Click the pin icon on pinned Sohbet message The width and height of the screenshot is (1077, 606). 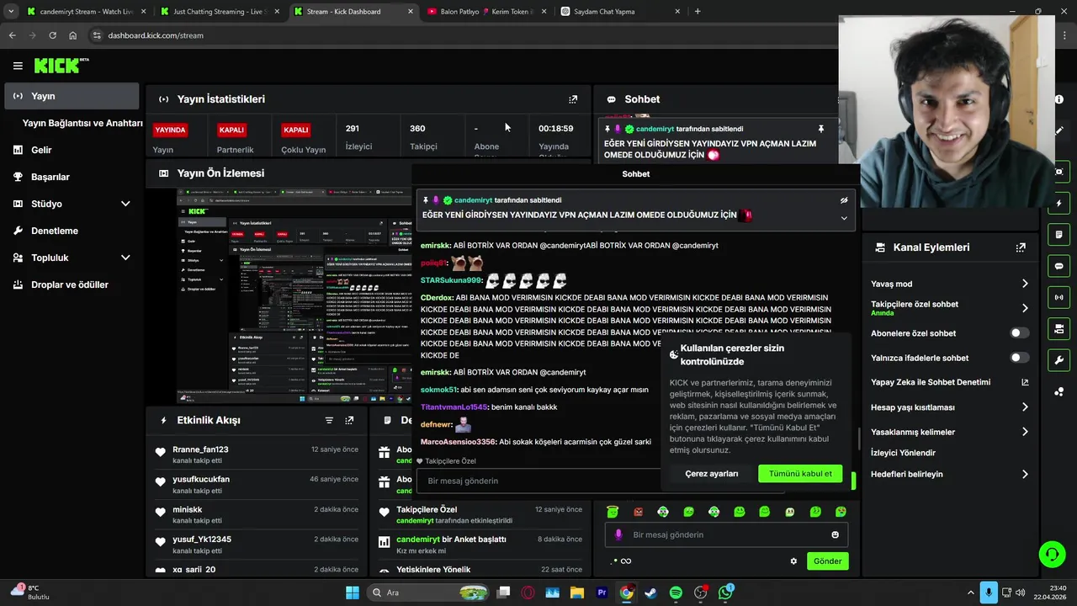pos(820,129)
